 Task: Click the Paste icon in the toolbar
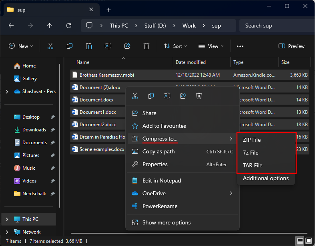pyautogui.click(x=89, y=46)
